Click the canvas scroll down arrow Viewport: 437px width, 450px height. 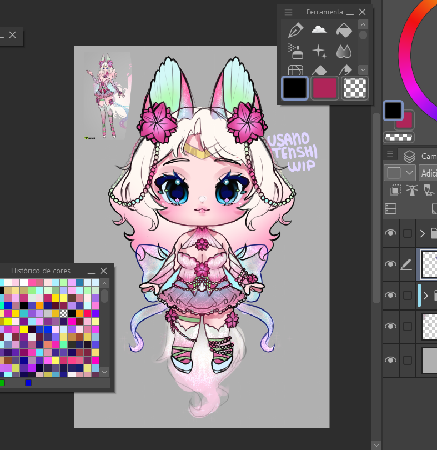point(376,446)
